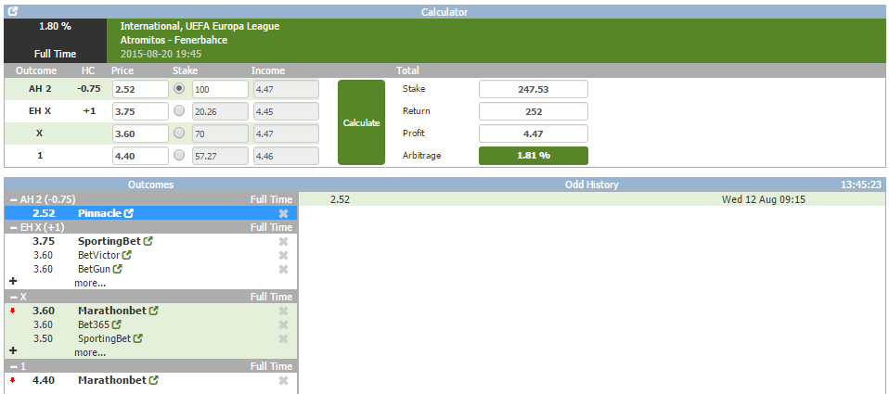Remove BetVictor row with X icon
889x394 pixels.
284,255
